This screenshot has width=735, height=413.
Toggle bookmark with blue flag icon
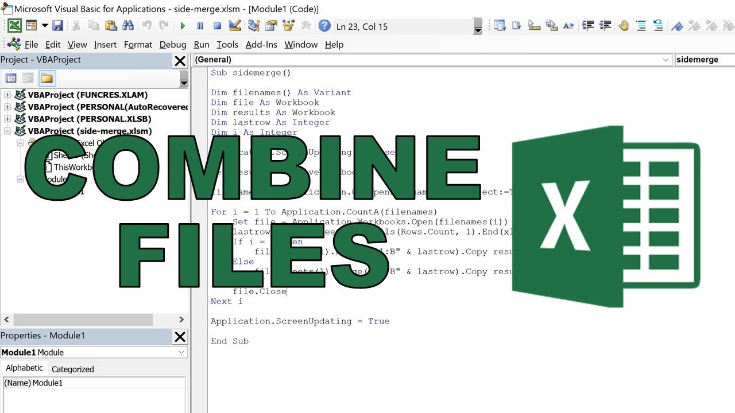[x=678, y=26]
